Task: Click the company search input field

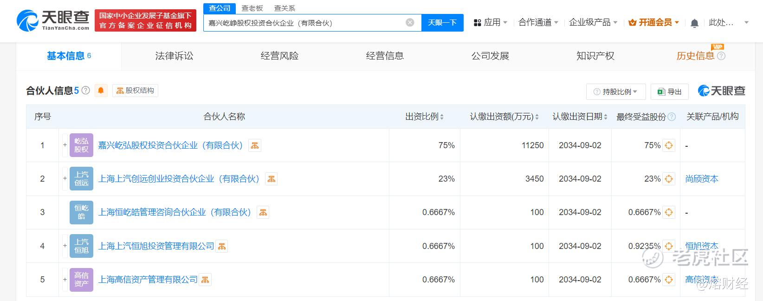Action: pos(304,23)
